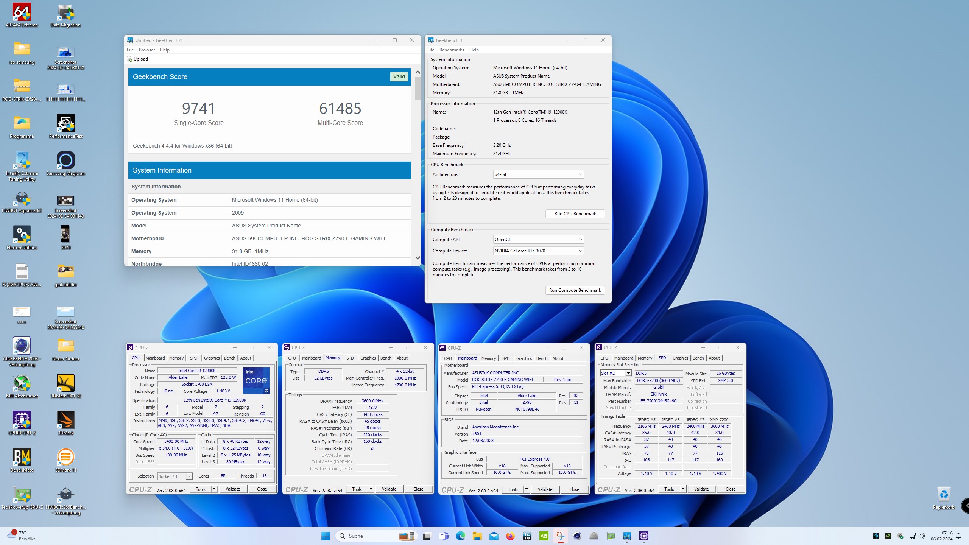Open Browser menu in Geekbench results window

(146, 50)
